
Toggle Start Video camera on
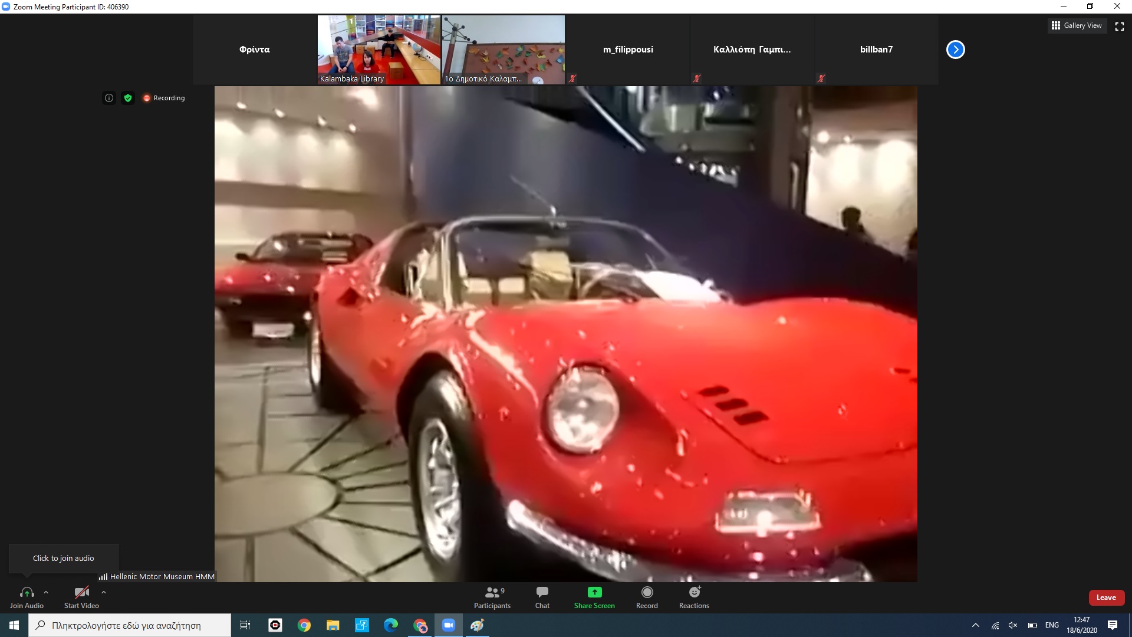(81, 592)
